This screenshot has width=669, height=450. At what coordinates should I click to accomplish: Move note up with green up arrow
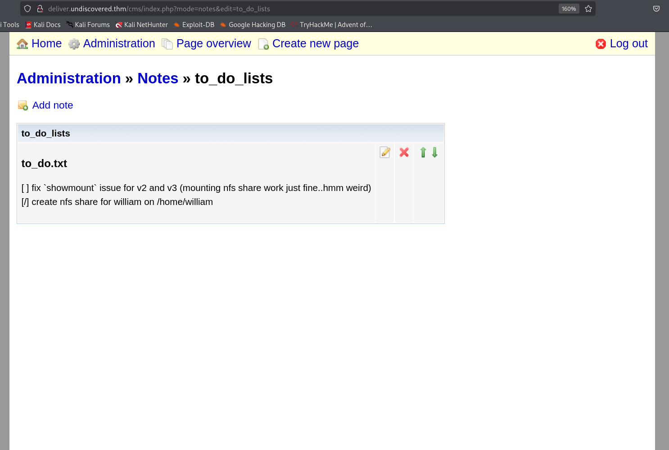423,152
